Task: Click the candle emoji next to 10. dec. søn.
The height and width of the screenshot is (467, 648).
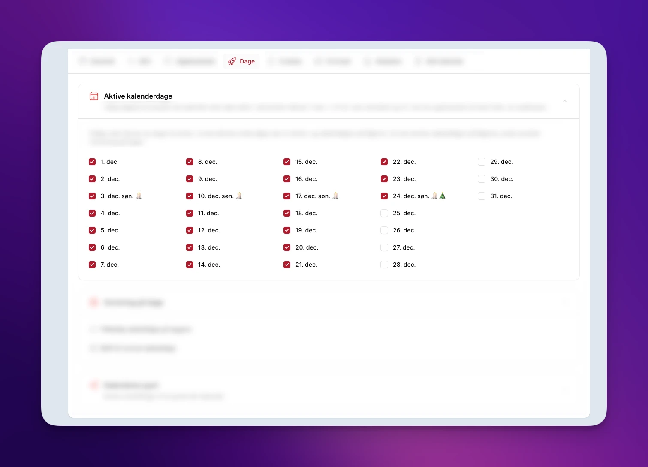Action: coord(239,196)
